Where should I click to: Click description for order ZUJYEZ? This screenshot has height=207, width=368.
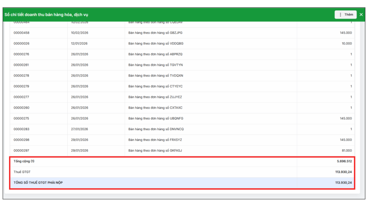tap(155, 97)
